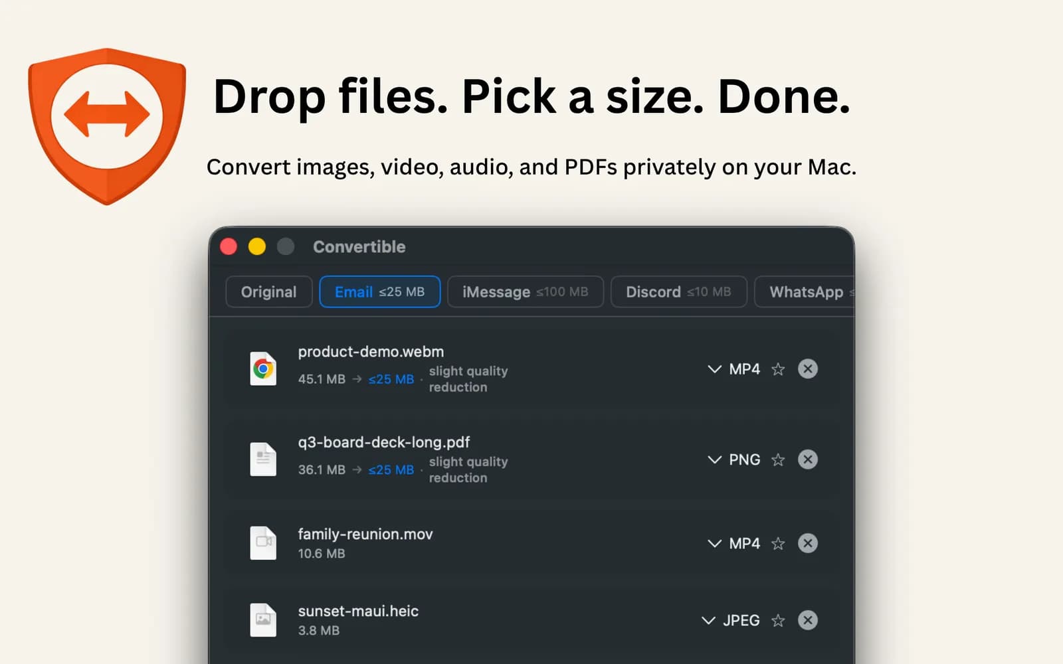Select the WhatsApp size preset
1063x664 pixels.
(x=805, y=291)
